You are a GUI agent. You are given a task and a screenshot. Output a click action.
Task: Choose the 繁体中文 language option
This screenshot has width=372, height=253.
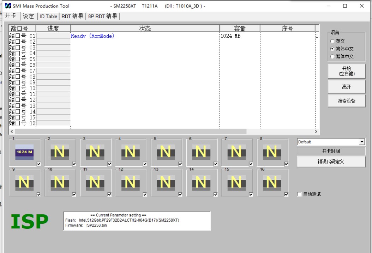coord(332,57)
